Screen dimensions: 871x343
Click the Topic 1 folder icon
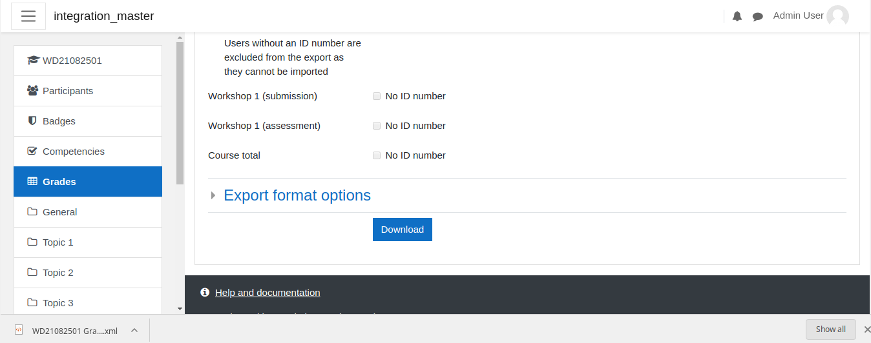coord(32,242)
